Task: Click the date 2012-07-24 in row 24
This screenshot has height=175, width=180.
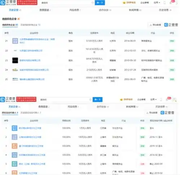Action: coord(130,70)
